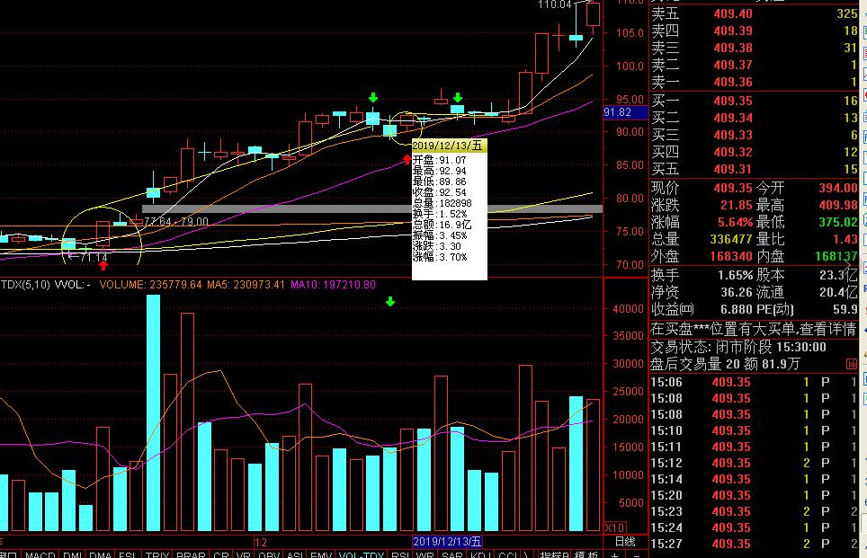
Task: Click the red up arrow below the 71.14 low
Action: [103, 265]
